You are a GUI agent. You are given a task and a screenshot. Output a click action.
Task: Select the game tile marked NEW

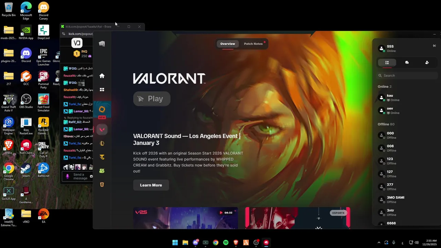(102, 110)
